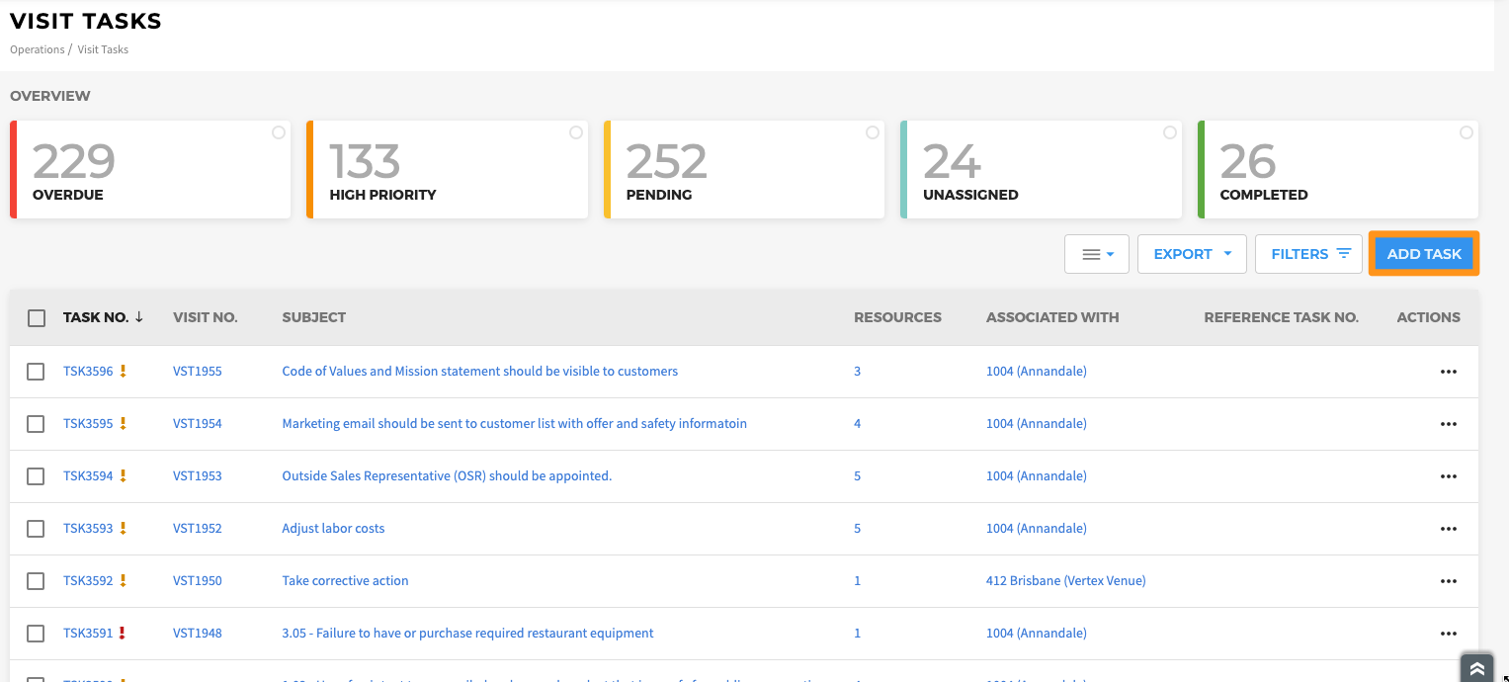Click the scroll-to-top double chevron icon
This screenshot has width=1509, height=682.
pyautogui.click(x=1477, y=668)
